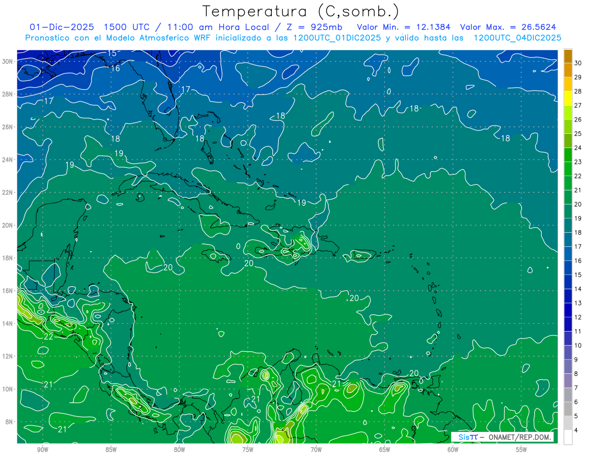Click the "16" contour label on the map
Viewport: 591px width, 456px height.
[115, 68]
